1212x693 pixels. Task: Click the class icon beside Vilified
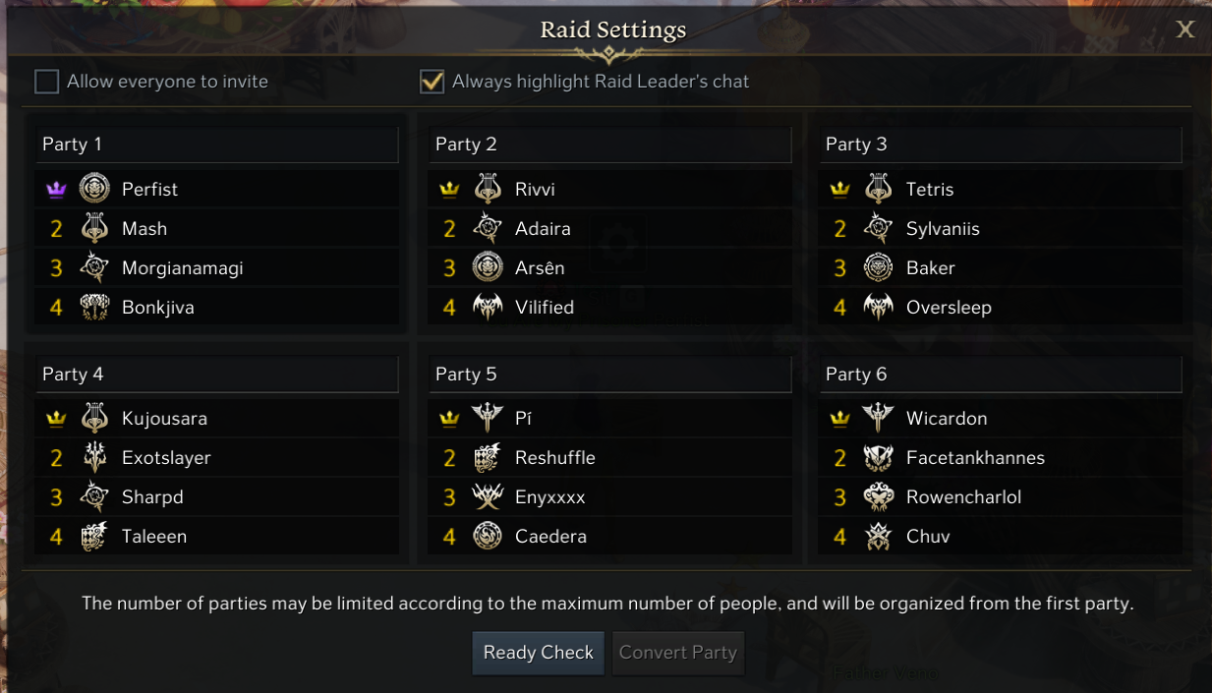point(488,307)
